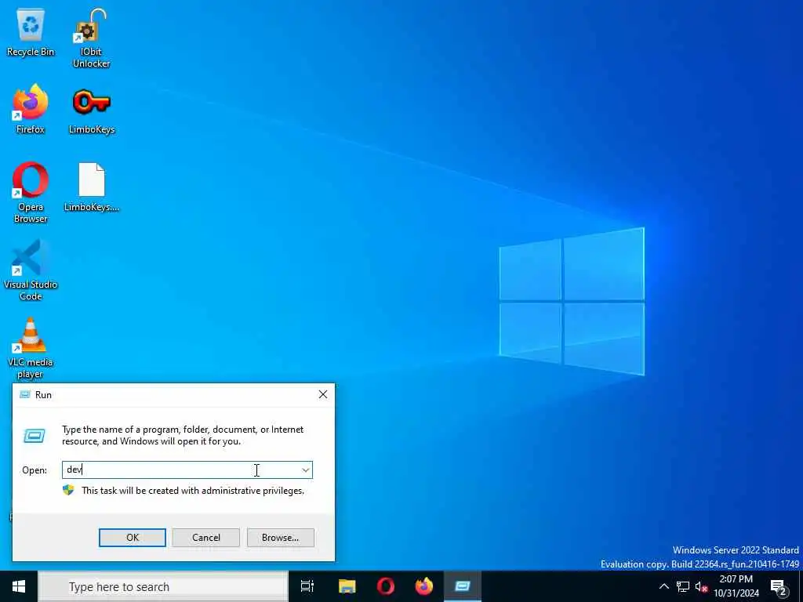Image resolution: width=803 pixels, height=602 pixels.
Task: Select the blank LimboKeys file icon
Action: pos(92,187)
